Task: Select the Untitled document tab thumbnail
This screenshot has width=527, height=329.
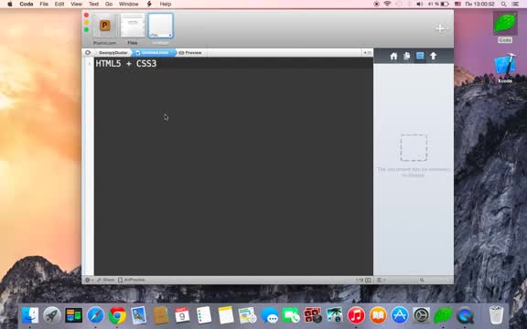Action: (x=161, y=26)
